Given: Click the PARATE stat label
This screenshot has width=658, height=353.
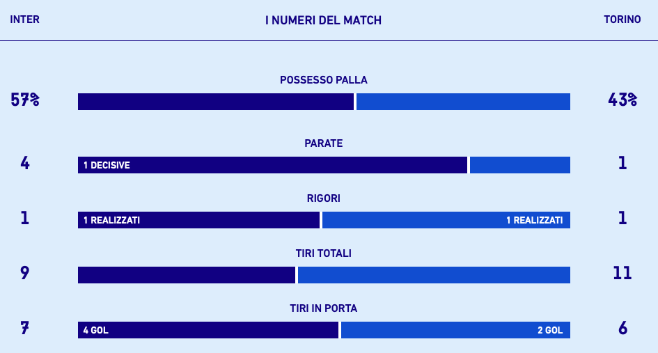Looking at the screenshot, I should pos(324,143).
